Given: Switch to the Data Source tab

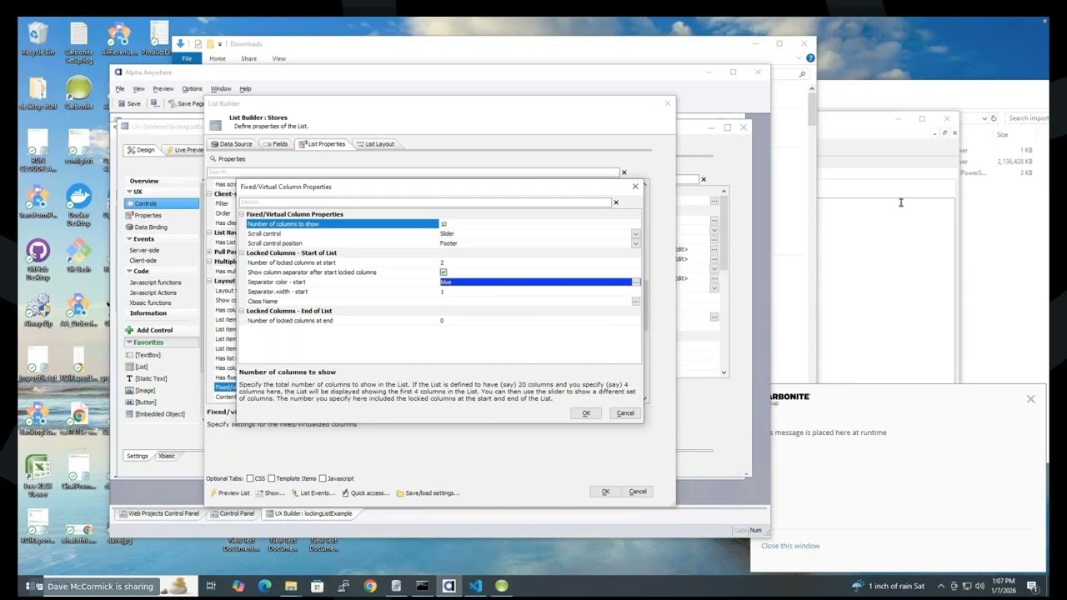Looking at the screenshot, I should pyautogui.click(x=232, y=144).
